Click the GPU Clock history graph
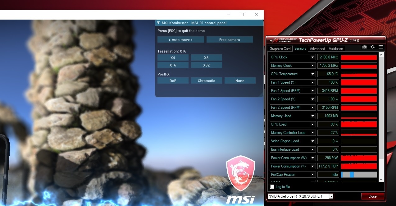The width and height of the screenshot is (396, 206). tap(359, 57)
